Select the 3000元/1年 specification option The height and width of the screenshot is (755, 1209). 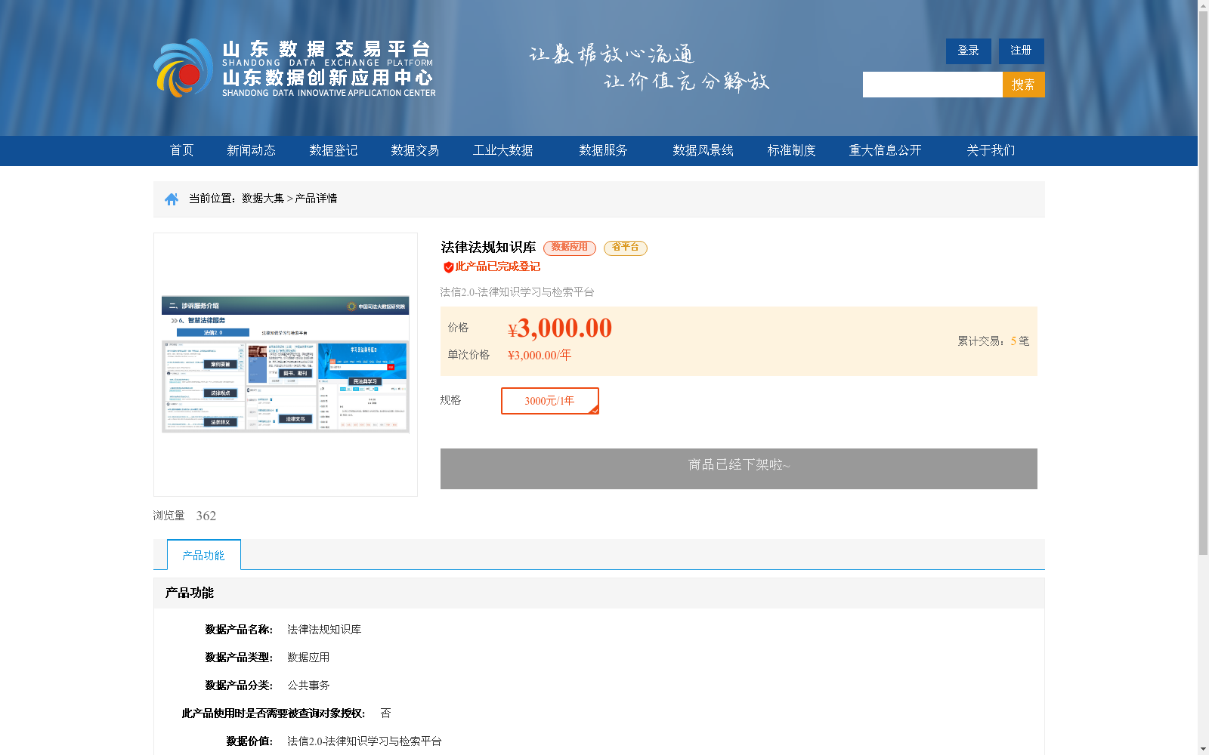click(x=550, y=401)
